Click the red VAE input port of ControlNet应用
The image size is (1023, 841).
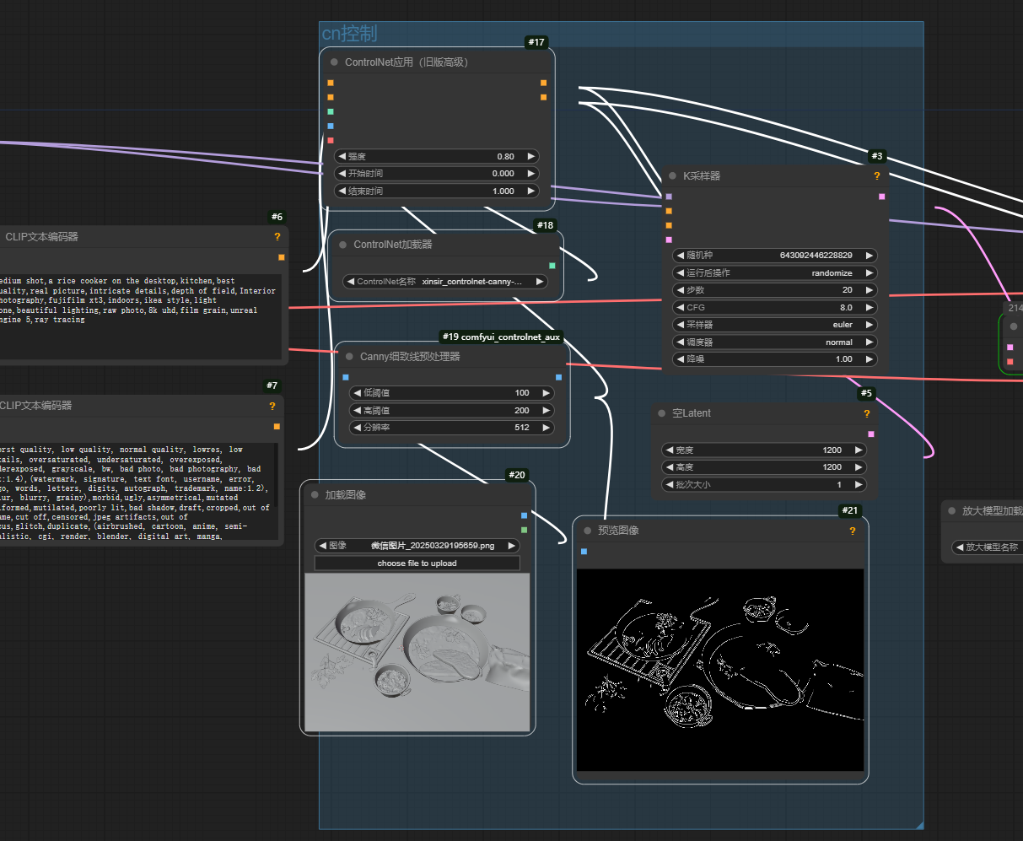331,140
